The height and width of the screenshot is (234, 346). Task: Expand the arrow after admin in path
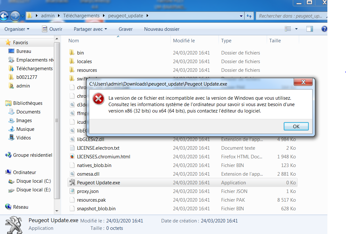59,16
